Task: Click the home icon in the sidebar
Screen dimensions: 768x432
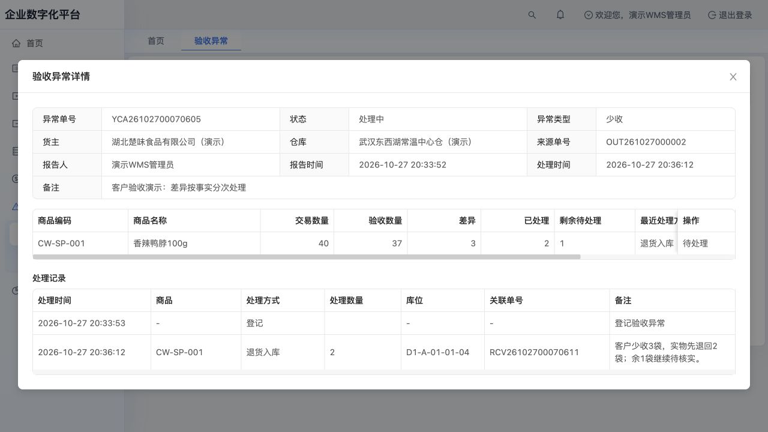Action: tap(16, 43)
